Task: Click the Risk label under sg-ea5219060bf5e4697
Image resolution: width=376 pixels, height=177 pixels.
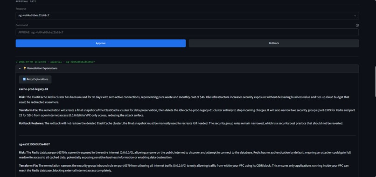Action: coord(22,152)
